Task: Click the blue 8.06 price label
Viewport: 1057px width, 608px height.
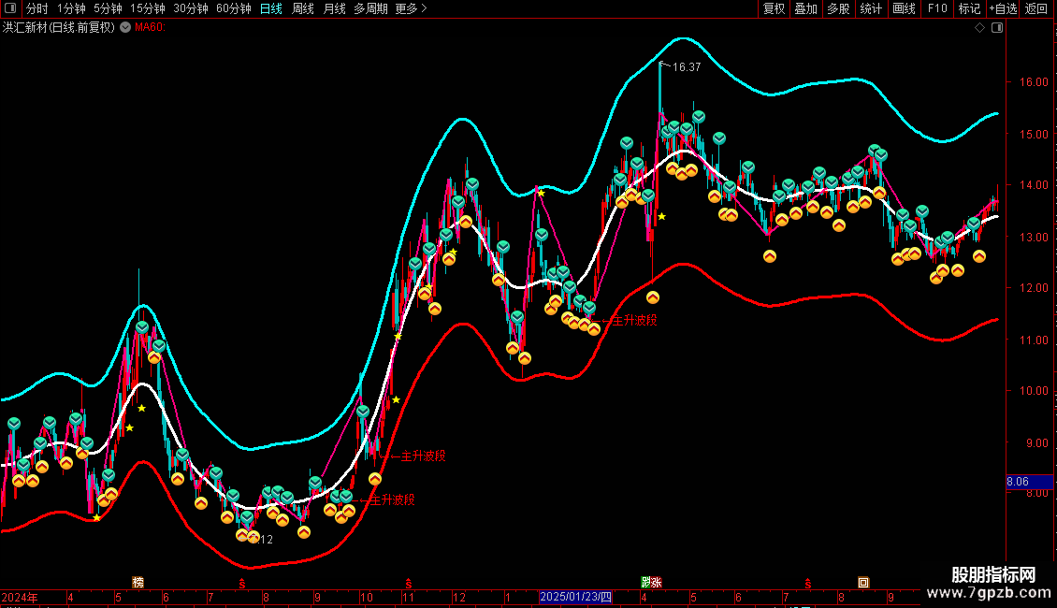Action: [1018, 482]
